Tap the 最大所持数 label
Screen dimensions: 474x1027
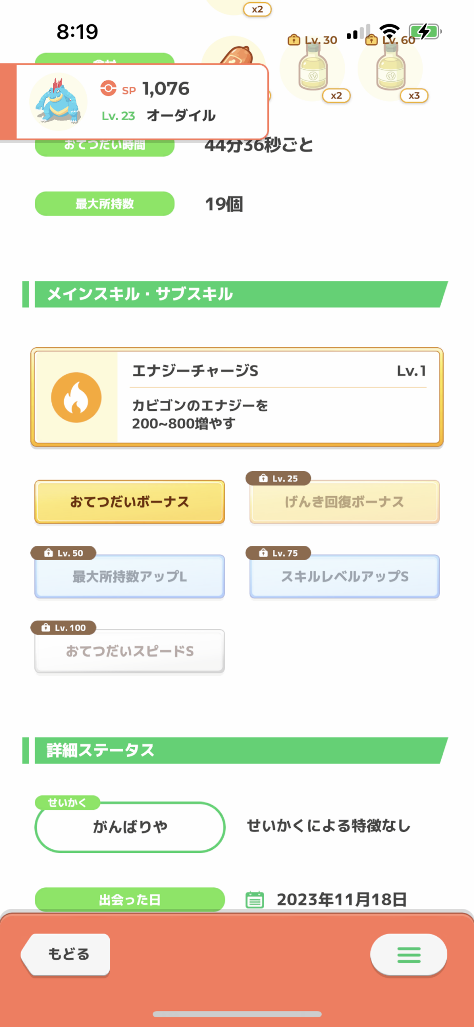click(105, 204)
